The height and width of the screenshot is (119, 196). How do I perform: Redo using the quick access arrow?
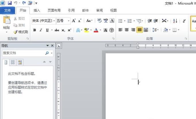(x=24, y=3)
